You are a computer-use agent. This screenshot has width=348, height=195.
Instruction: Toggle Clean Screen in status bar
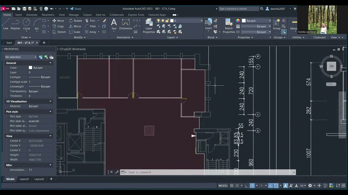(x=338, y=186)
